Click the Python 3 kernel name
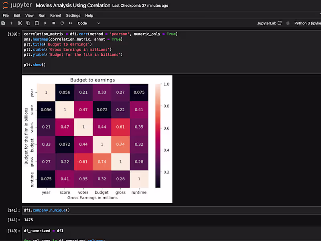Image resolution: width=321 pixels, height=241 pixels. coord(307,23)
